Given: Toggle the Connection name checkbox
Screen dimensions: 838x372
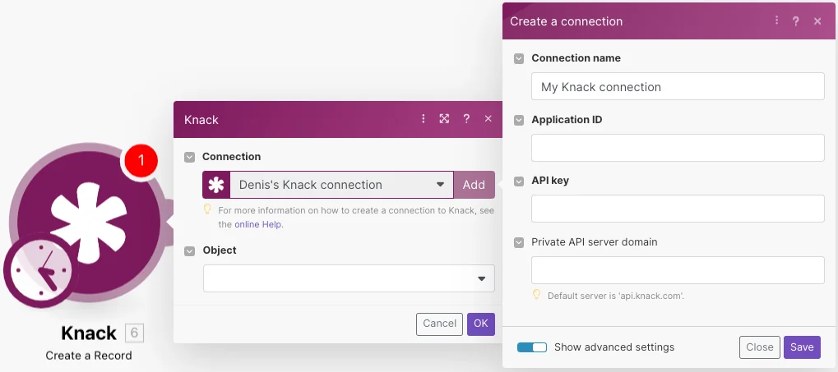Looking at the screenshot, I should (x=519, y=58).
